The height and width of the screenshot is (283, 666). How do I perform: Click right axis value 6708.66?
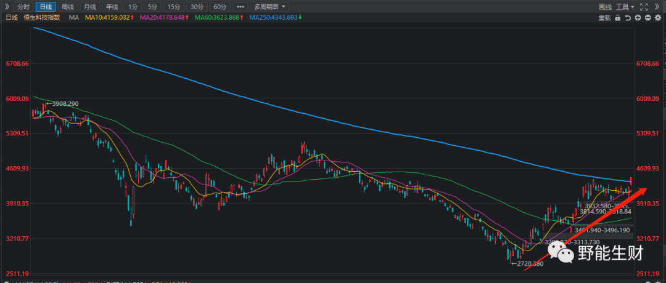647,63
